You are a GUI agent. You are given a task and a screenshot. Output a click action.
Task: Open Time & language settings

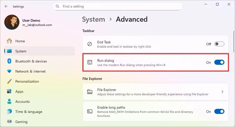pos(40,112)
